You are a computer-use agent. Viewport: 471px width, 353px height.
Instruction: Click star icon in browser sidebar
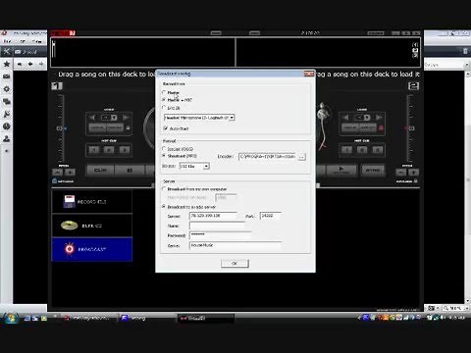pyautogui.click(x=6, y=64)
